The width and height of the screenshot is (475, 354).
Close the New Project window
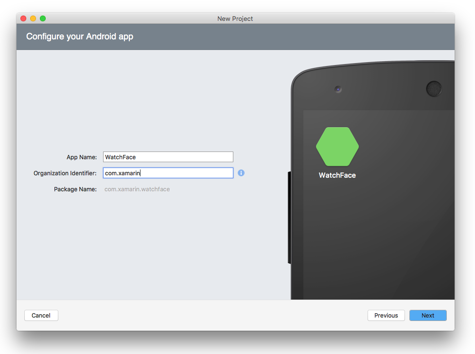point(23,18)
